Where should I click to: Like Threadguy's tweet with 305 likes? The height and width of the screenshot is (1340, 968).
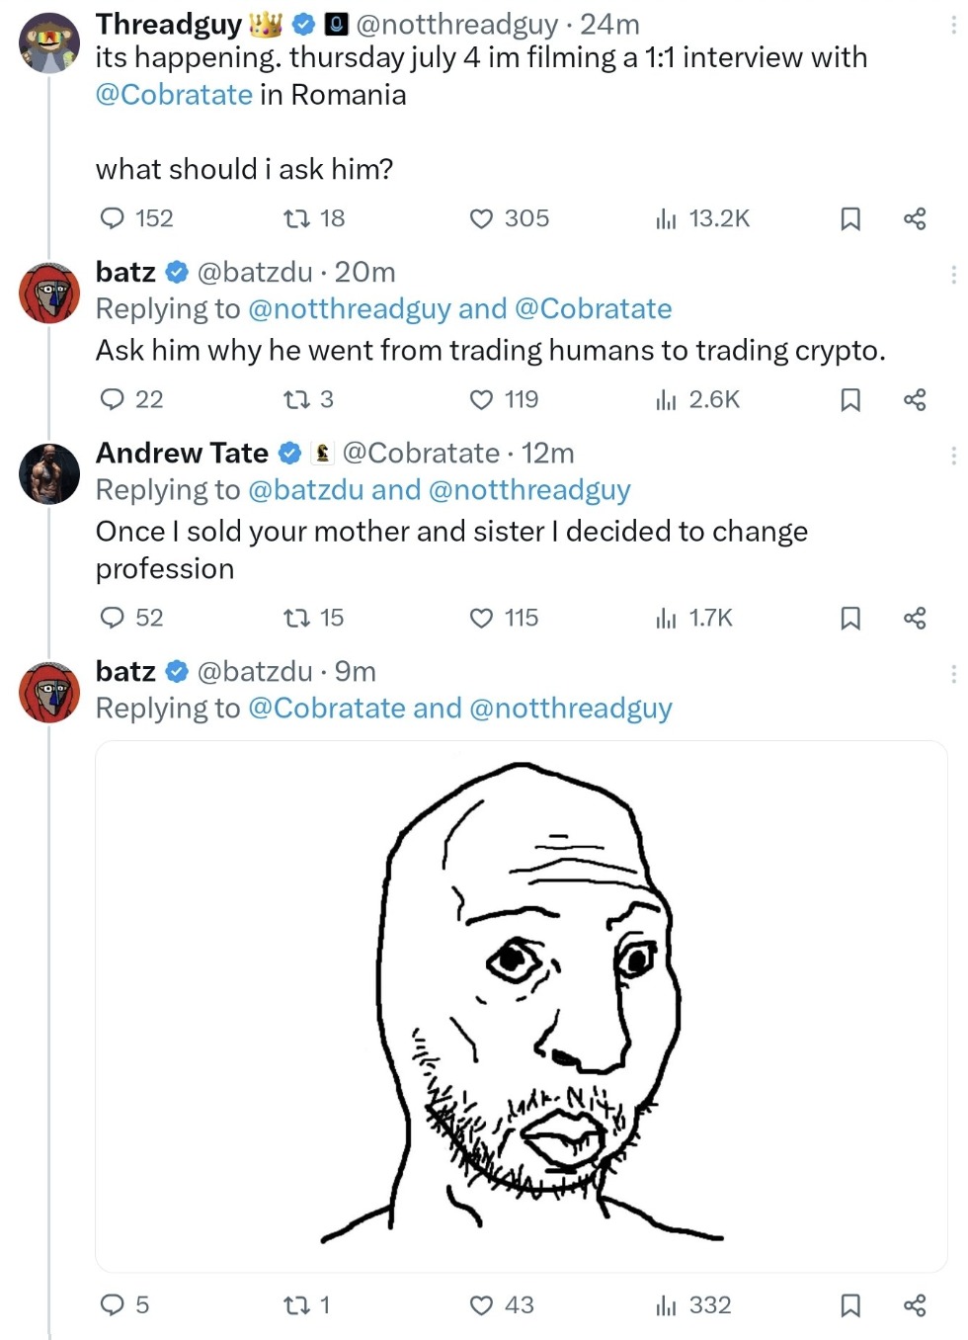pyautogui.click(x=481, y=218)
